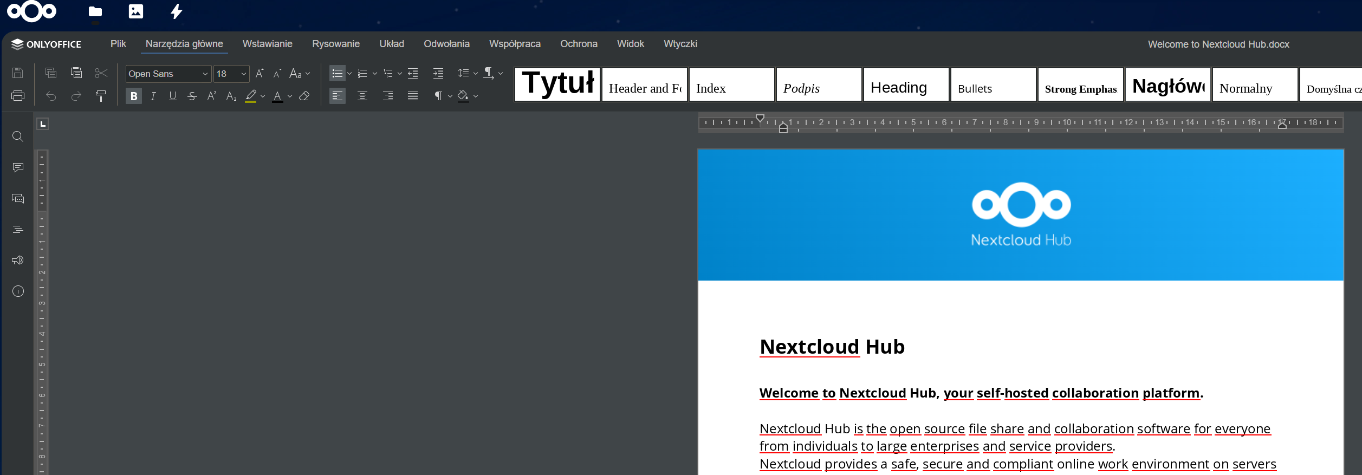The height and width of the screenshot is (475, 1362).
Task: Apply the Podpis style
Action: point(819,84)
